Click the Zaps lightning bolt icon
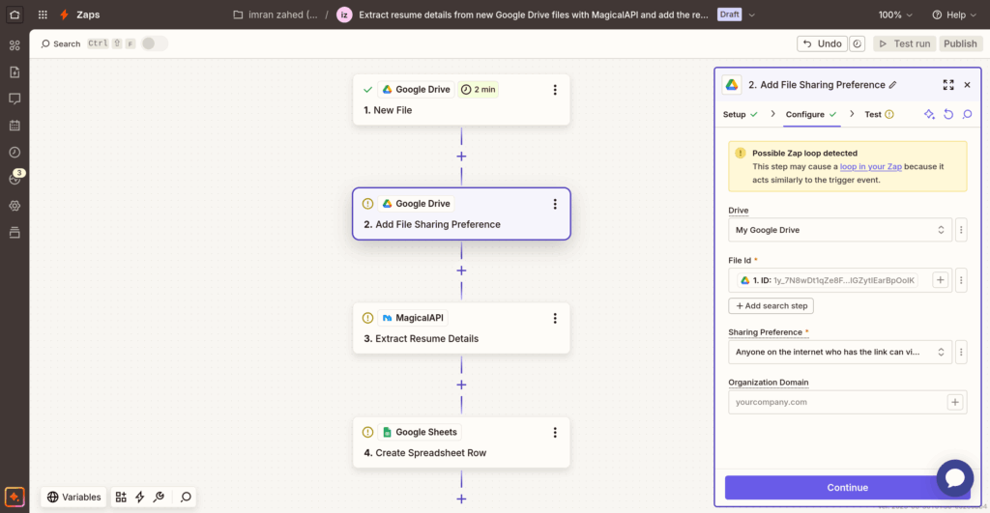990x513 pixels. click(x=64, y=14)
